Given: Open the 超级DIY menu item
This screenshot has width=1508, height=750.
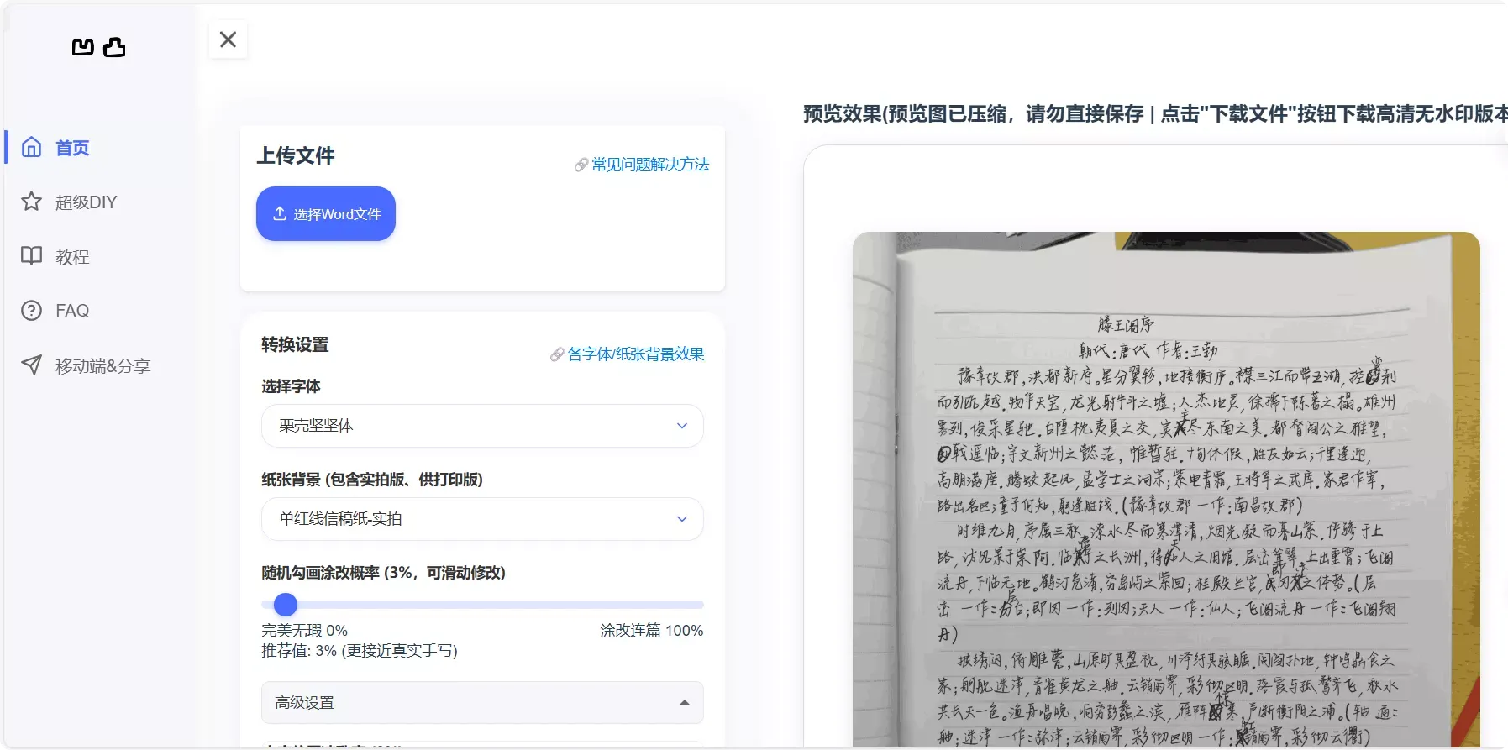Looking at the screenshot, I should pos(86,202).
